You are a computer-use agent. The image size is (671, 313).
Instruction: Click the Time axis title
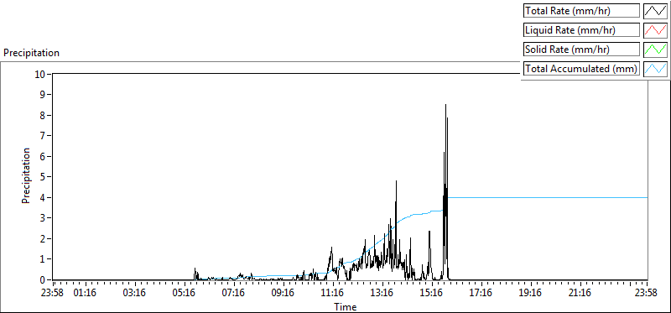[345, 306]
